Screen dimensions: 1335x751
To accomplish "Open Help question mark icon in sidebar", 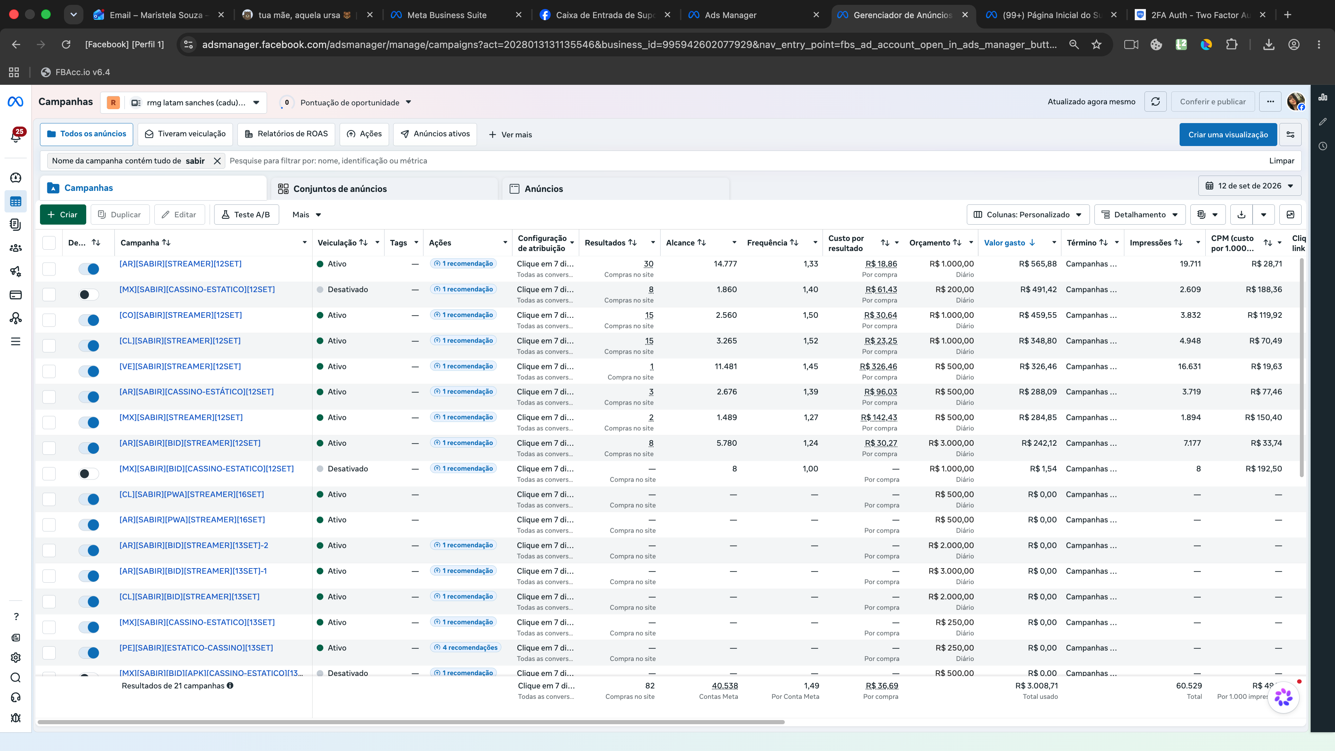I will (16, 616).
